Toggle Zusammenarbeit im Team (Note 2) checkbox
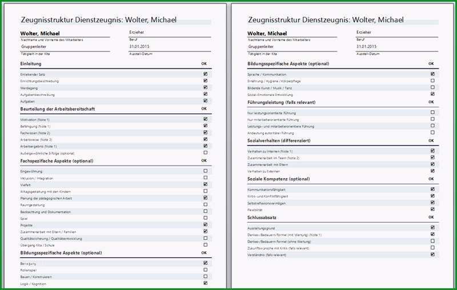The width and height of the screenshot is (457, 290). pos(432,158)
